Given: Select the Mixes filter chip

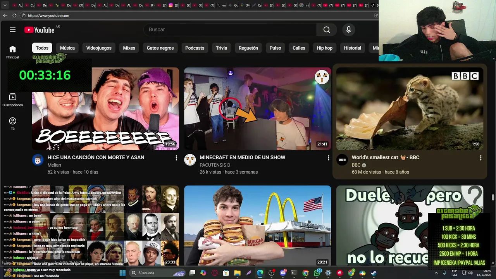Looking at the screenshot, I should coord(129,48).
